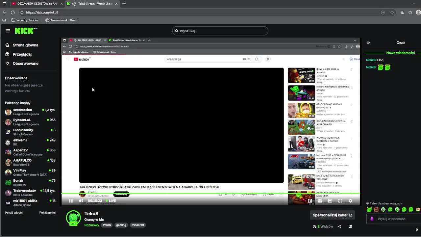This screenshot has width=421, height=237.
Task: Select the Polish tag
Action: (x=107, y=225)
